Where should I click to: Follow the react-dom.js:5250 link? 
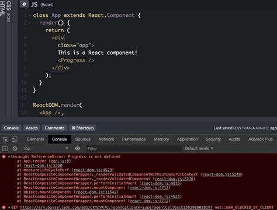(x=43, y=166)
